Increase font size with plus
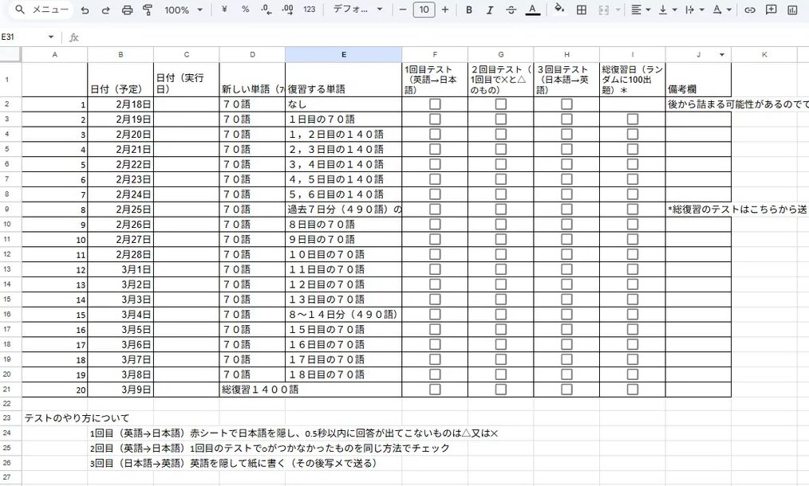The height and width of the screenshot is (486, 809). click(x=445, y=10)
